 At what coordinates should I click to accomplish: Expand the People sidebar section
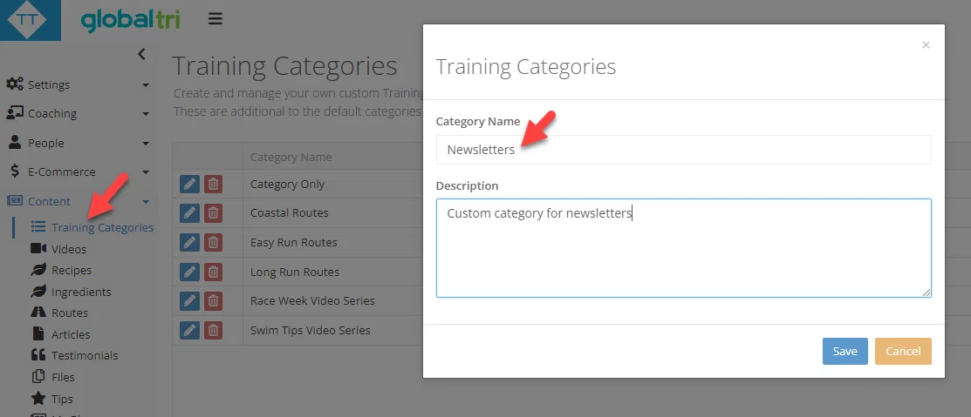click(x=78, y=143)
